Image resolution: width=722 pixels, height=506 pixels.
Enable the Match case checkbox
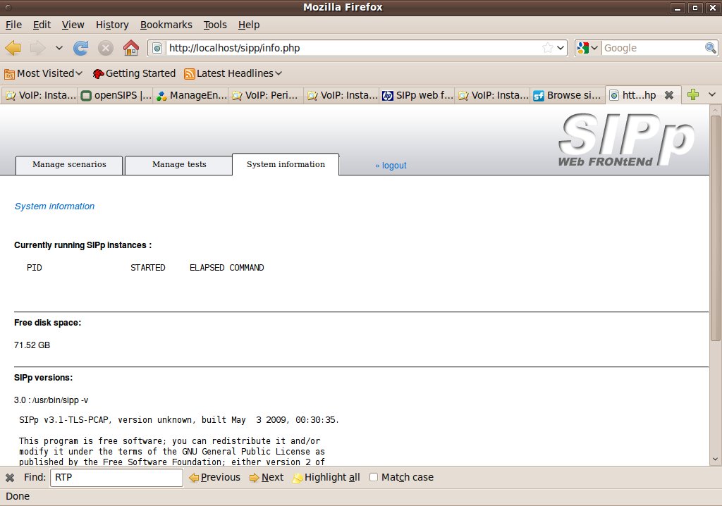(x=374, y=478)
